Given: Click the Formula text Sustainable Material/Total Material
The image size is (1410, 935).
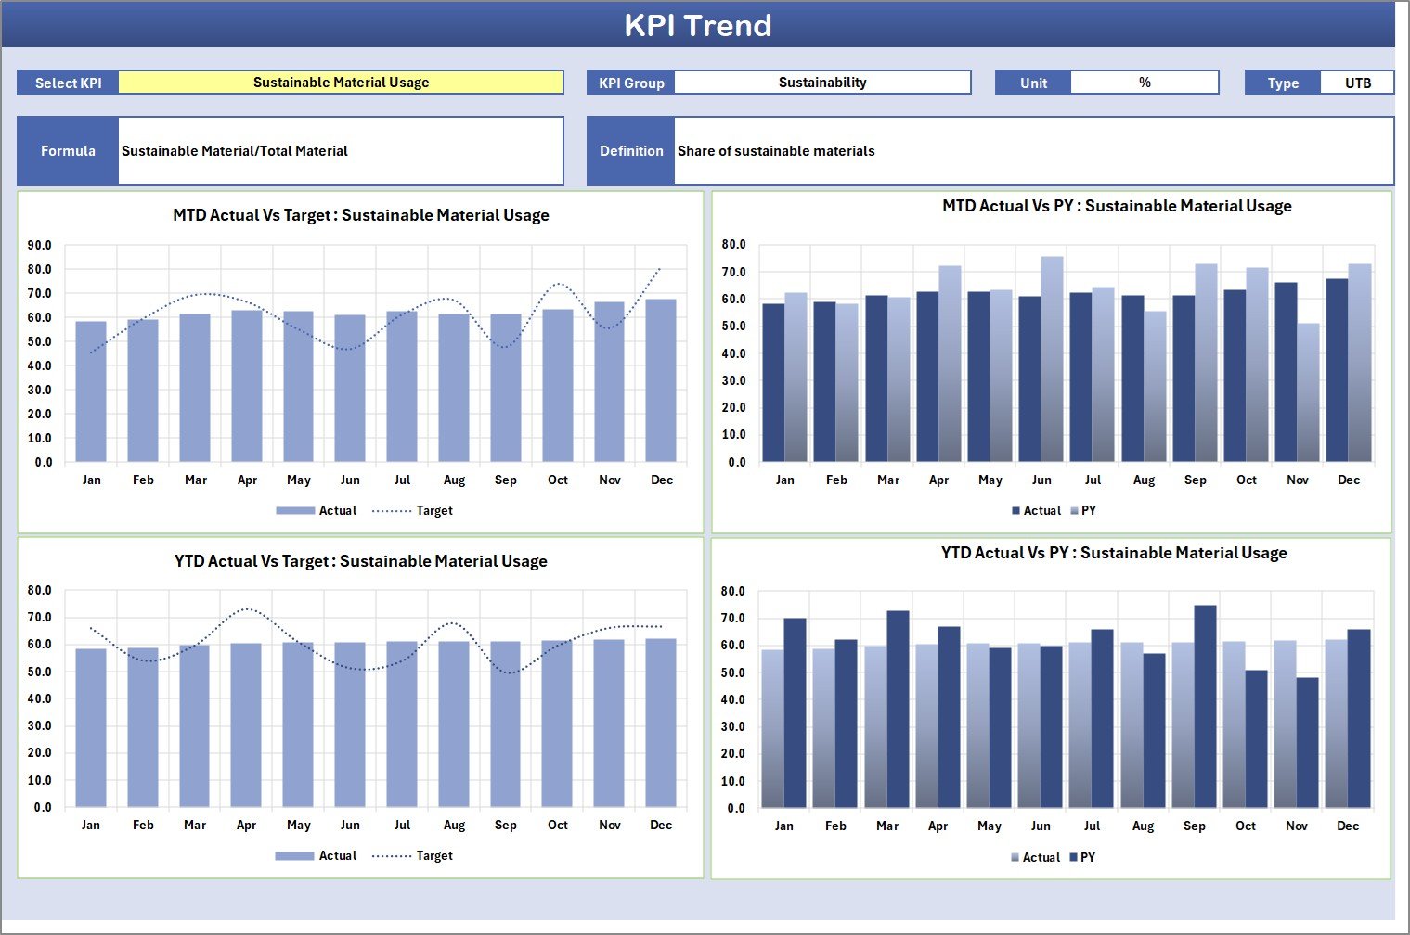Looking at the screenshot, I should (x=235, y=150).
